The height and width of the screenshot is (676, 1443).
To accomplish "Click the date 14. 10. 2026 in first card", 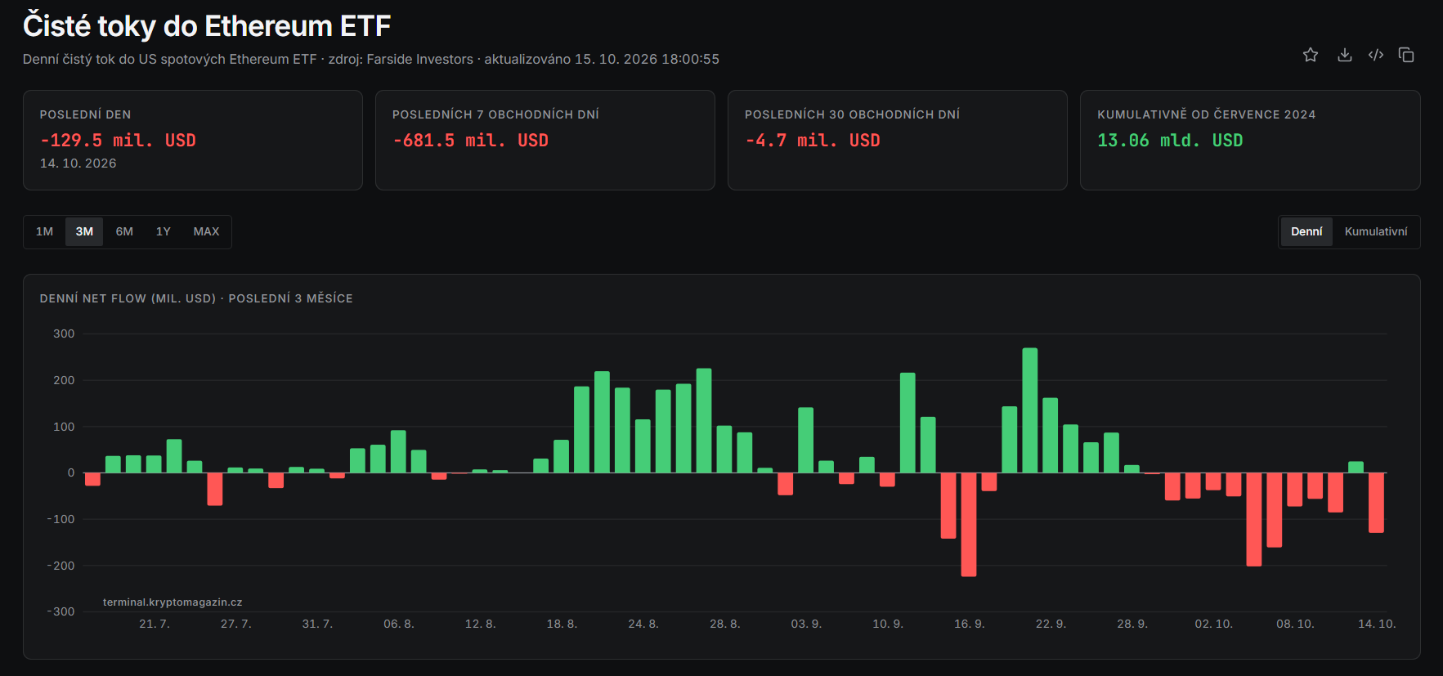I will click(x=78, y=163).
